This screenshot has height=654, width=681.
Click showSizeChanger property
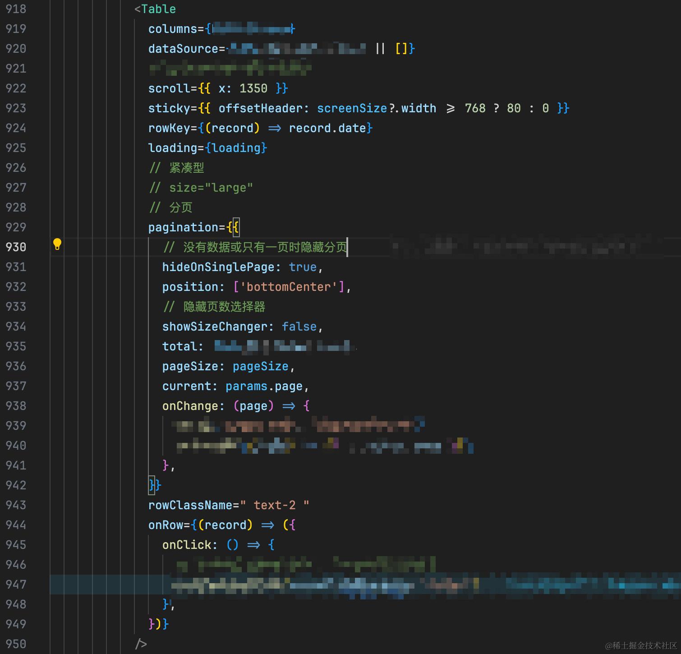(x=215, y=327)
